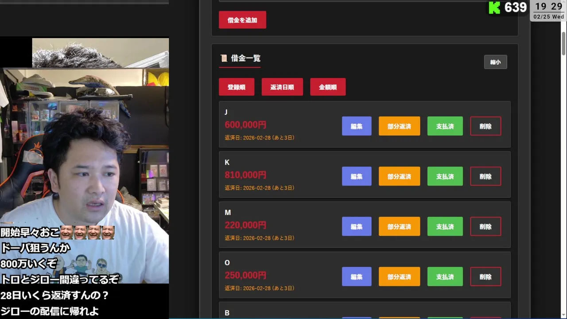Delete debt M with its 削除 button
Viewport: 567px width, 319px height.
pos(485,226)
